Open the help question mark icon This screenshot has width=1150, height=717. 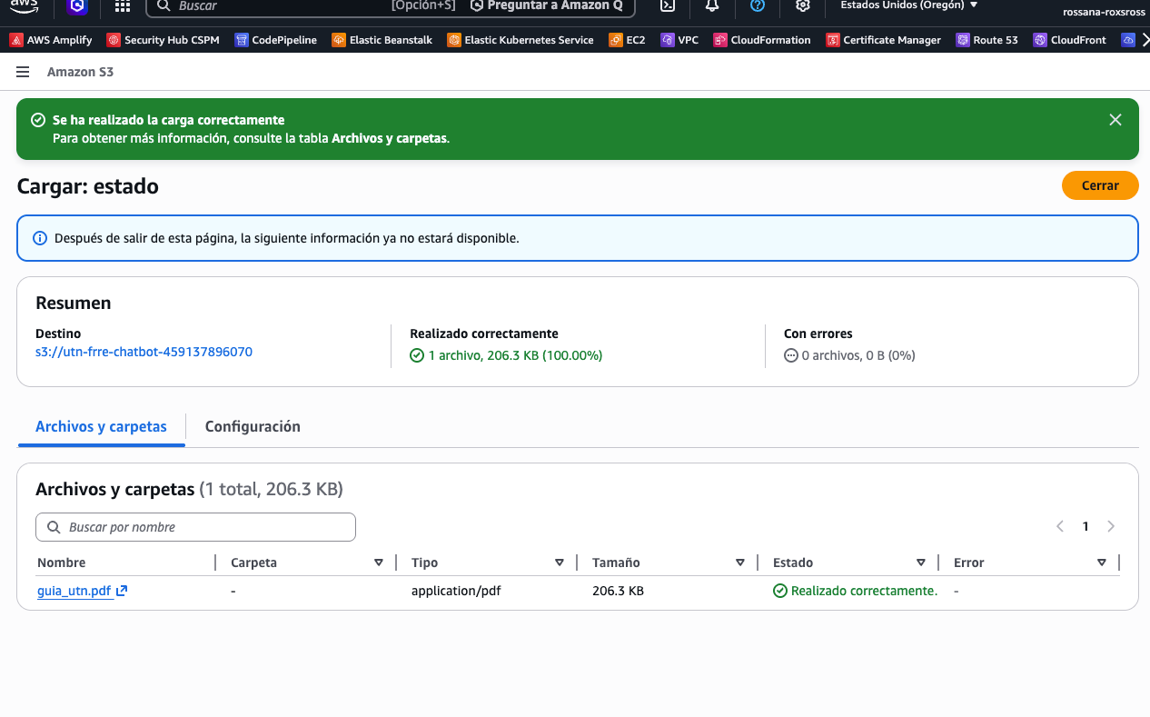point(758,5)
